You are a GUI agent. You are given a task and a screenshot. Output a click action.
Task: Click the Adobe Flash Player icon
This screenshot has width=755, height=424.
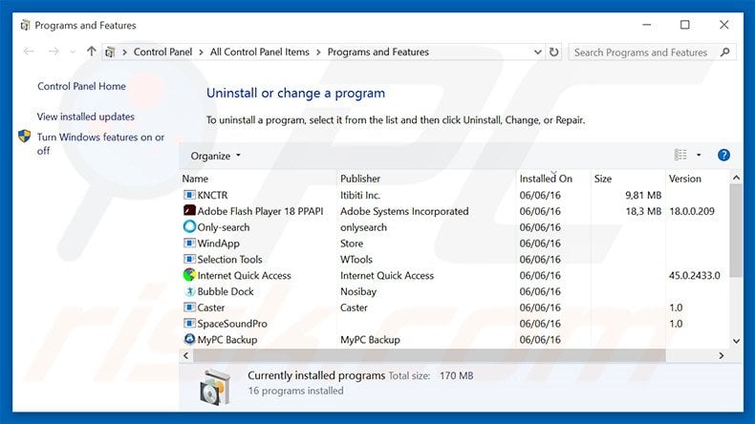click(189, 211)
